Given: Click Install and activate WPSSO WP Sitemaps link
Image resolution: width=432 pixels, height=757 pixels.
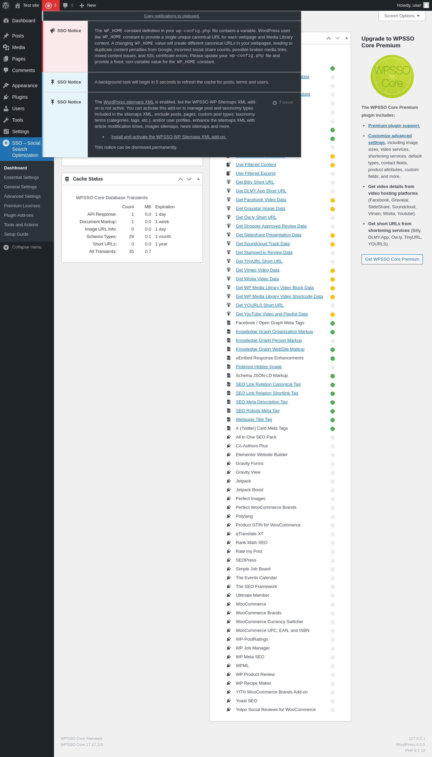Looking at the screenshot, I should [x=169, y=137].
